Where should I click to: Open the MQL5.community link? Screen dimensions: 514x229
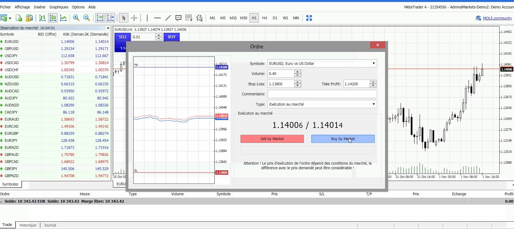pyautogui.click(x=497, y=18)
